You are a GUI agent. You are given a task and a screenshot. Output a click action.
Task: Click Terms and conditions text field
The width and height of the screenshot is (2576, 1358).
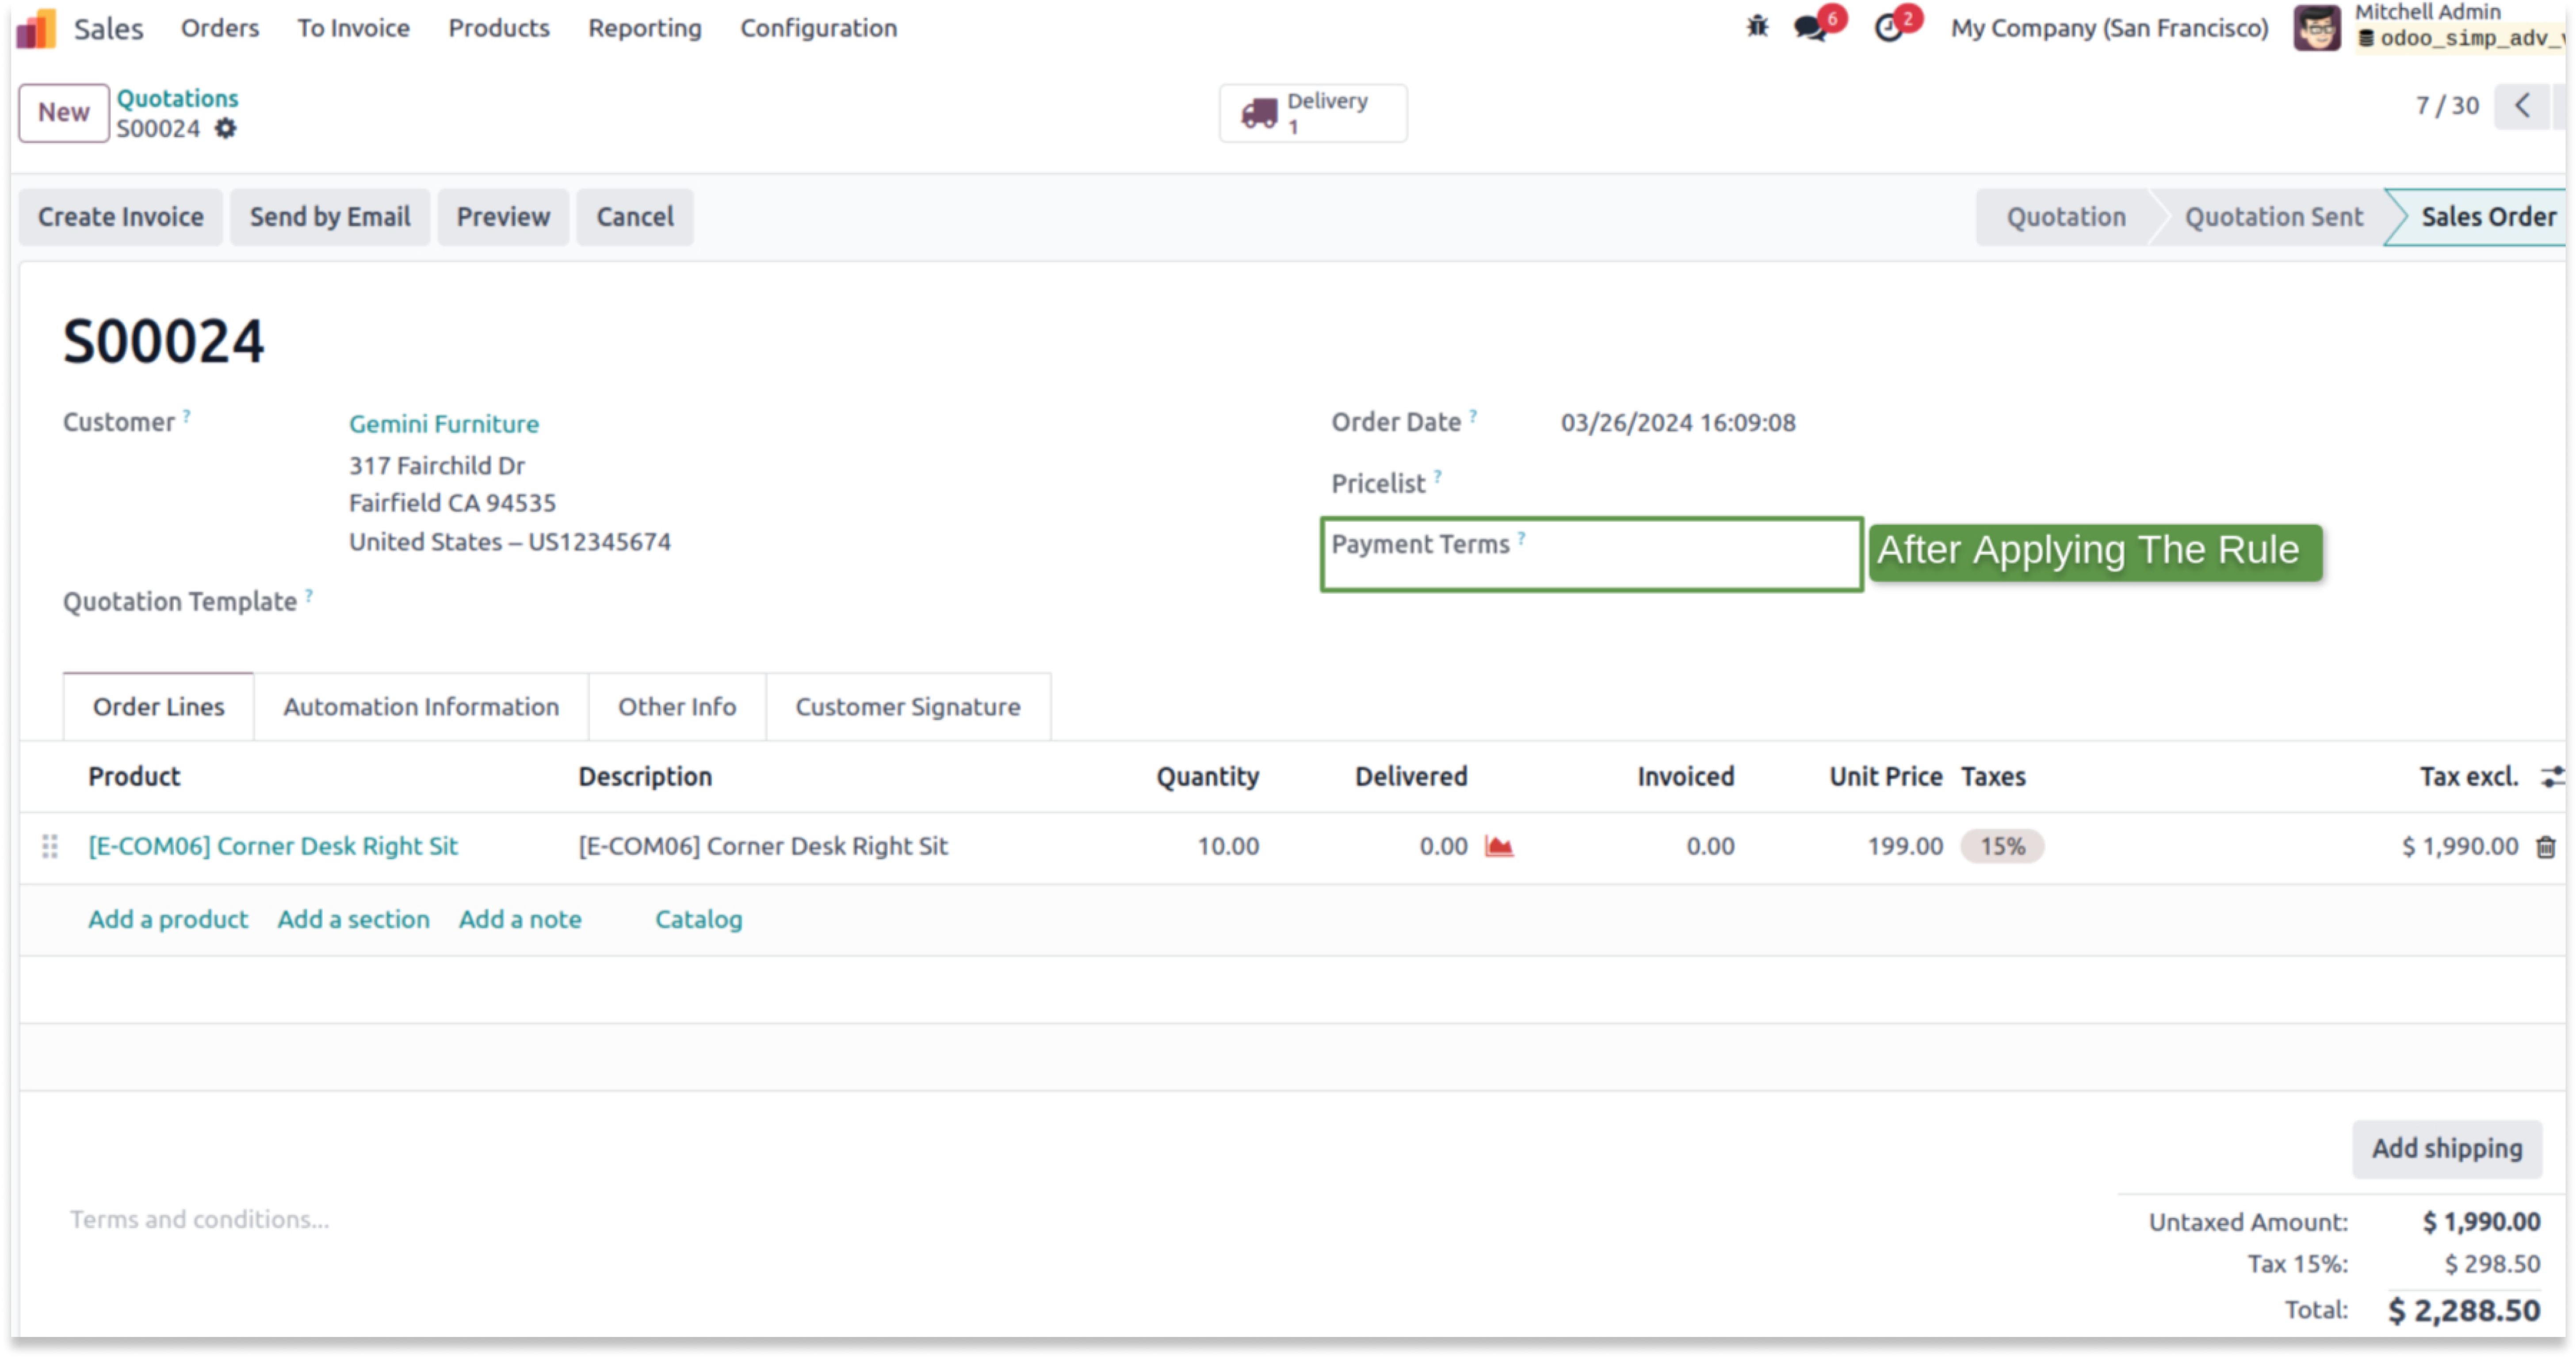(200, 1219)
